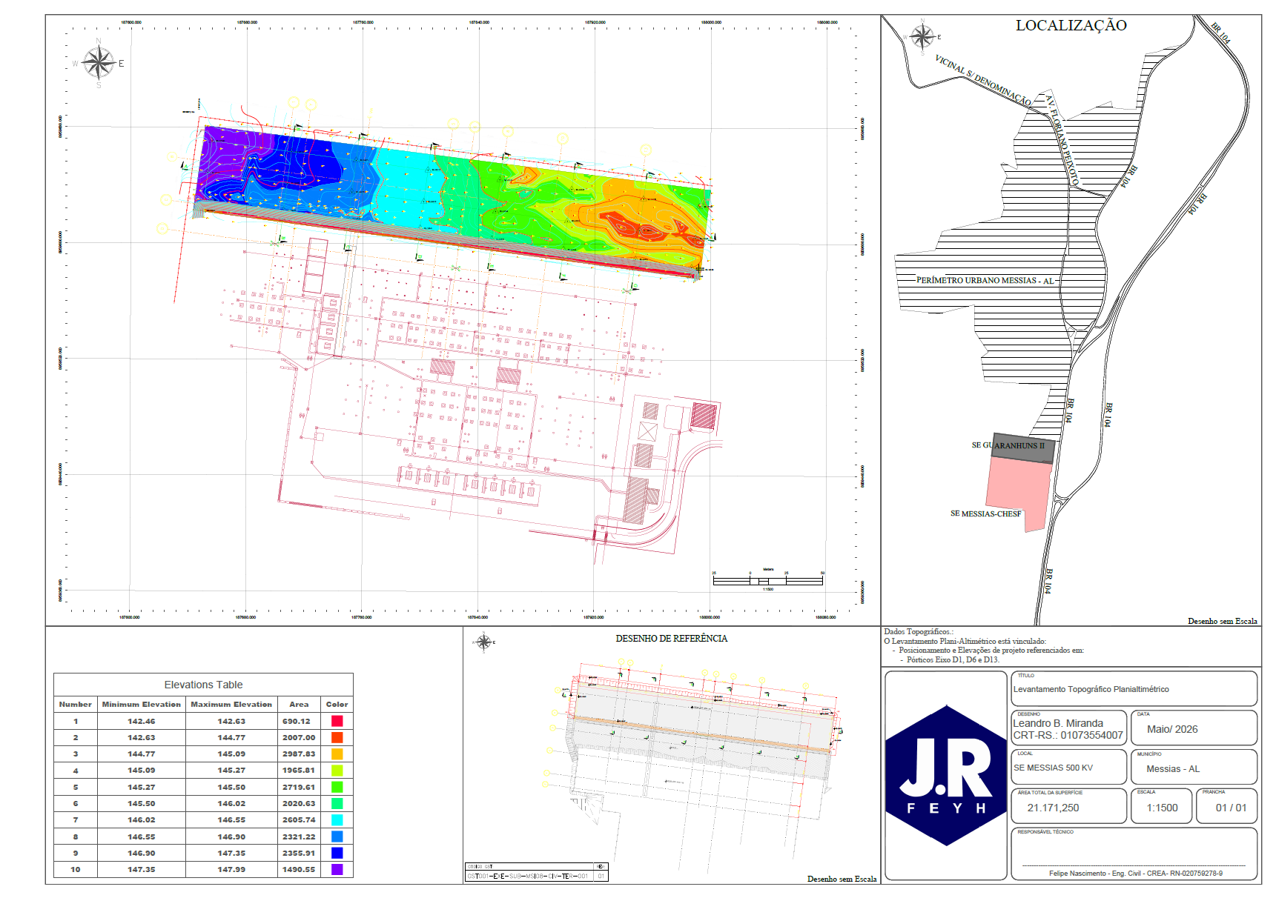Screen dimensions: 1276x898
Task: Click the Desenho sem Escala note under the reference drawing
Action: tap(842, 879)
